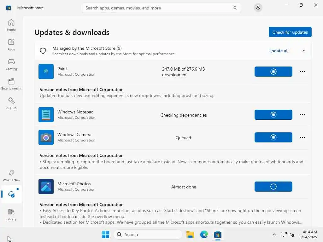Click 'Managed by the Microsoft Store (9)' label
The image size is (323, 242).
pos(87,48)
